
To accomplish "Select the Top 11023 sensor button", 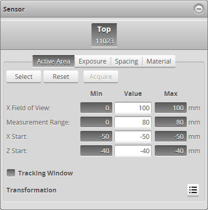I will point(104,35).
